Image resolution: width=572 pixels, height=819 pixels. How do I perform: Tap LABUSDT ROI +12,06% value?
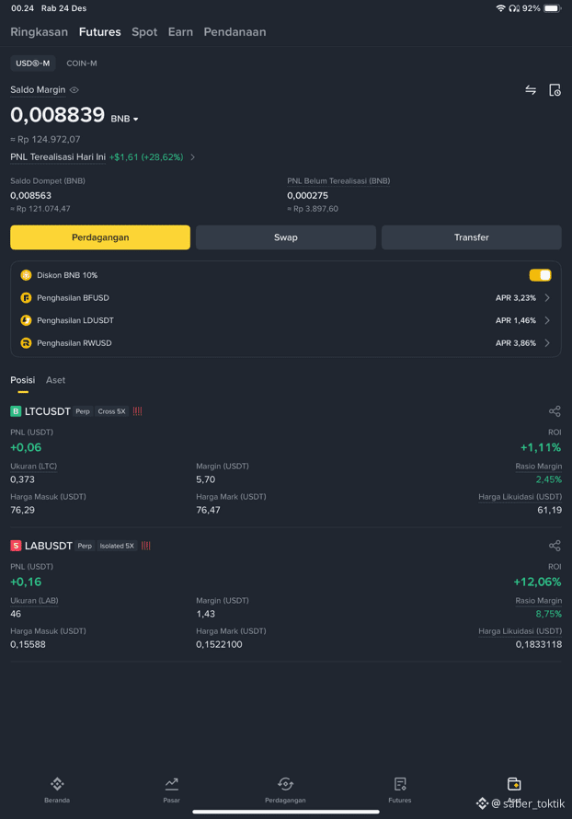click(538, 582)
